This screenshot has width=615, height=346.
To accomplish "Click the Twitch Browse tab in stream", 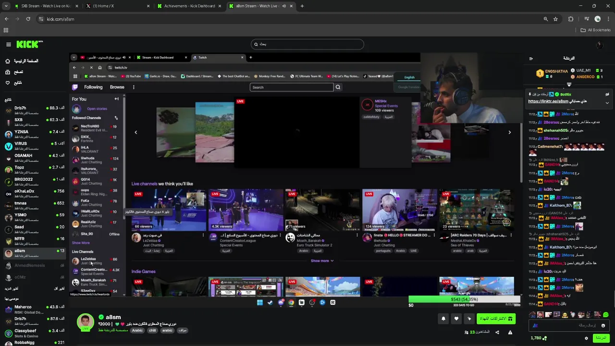I will point(117,87).
